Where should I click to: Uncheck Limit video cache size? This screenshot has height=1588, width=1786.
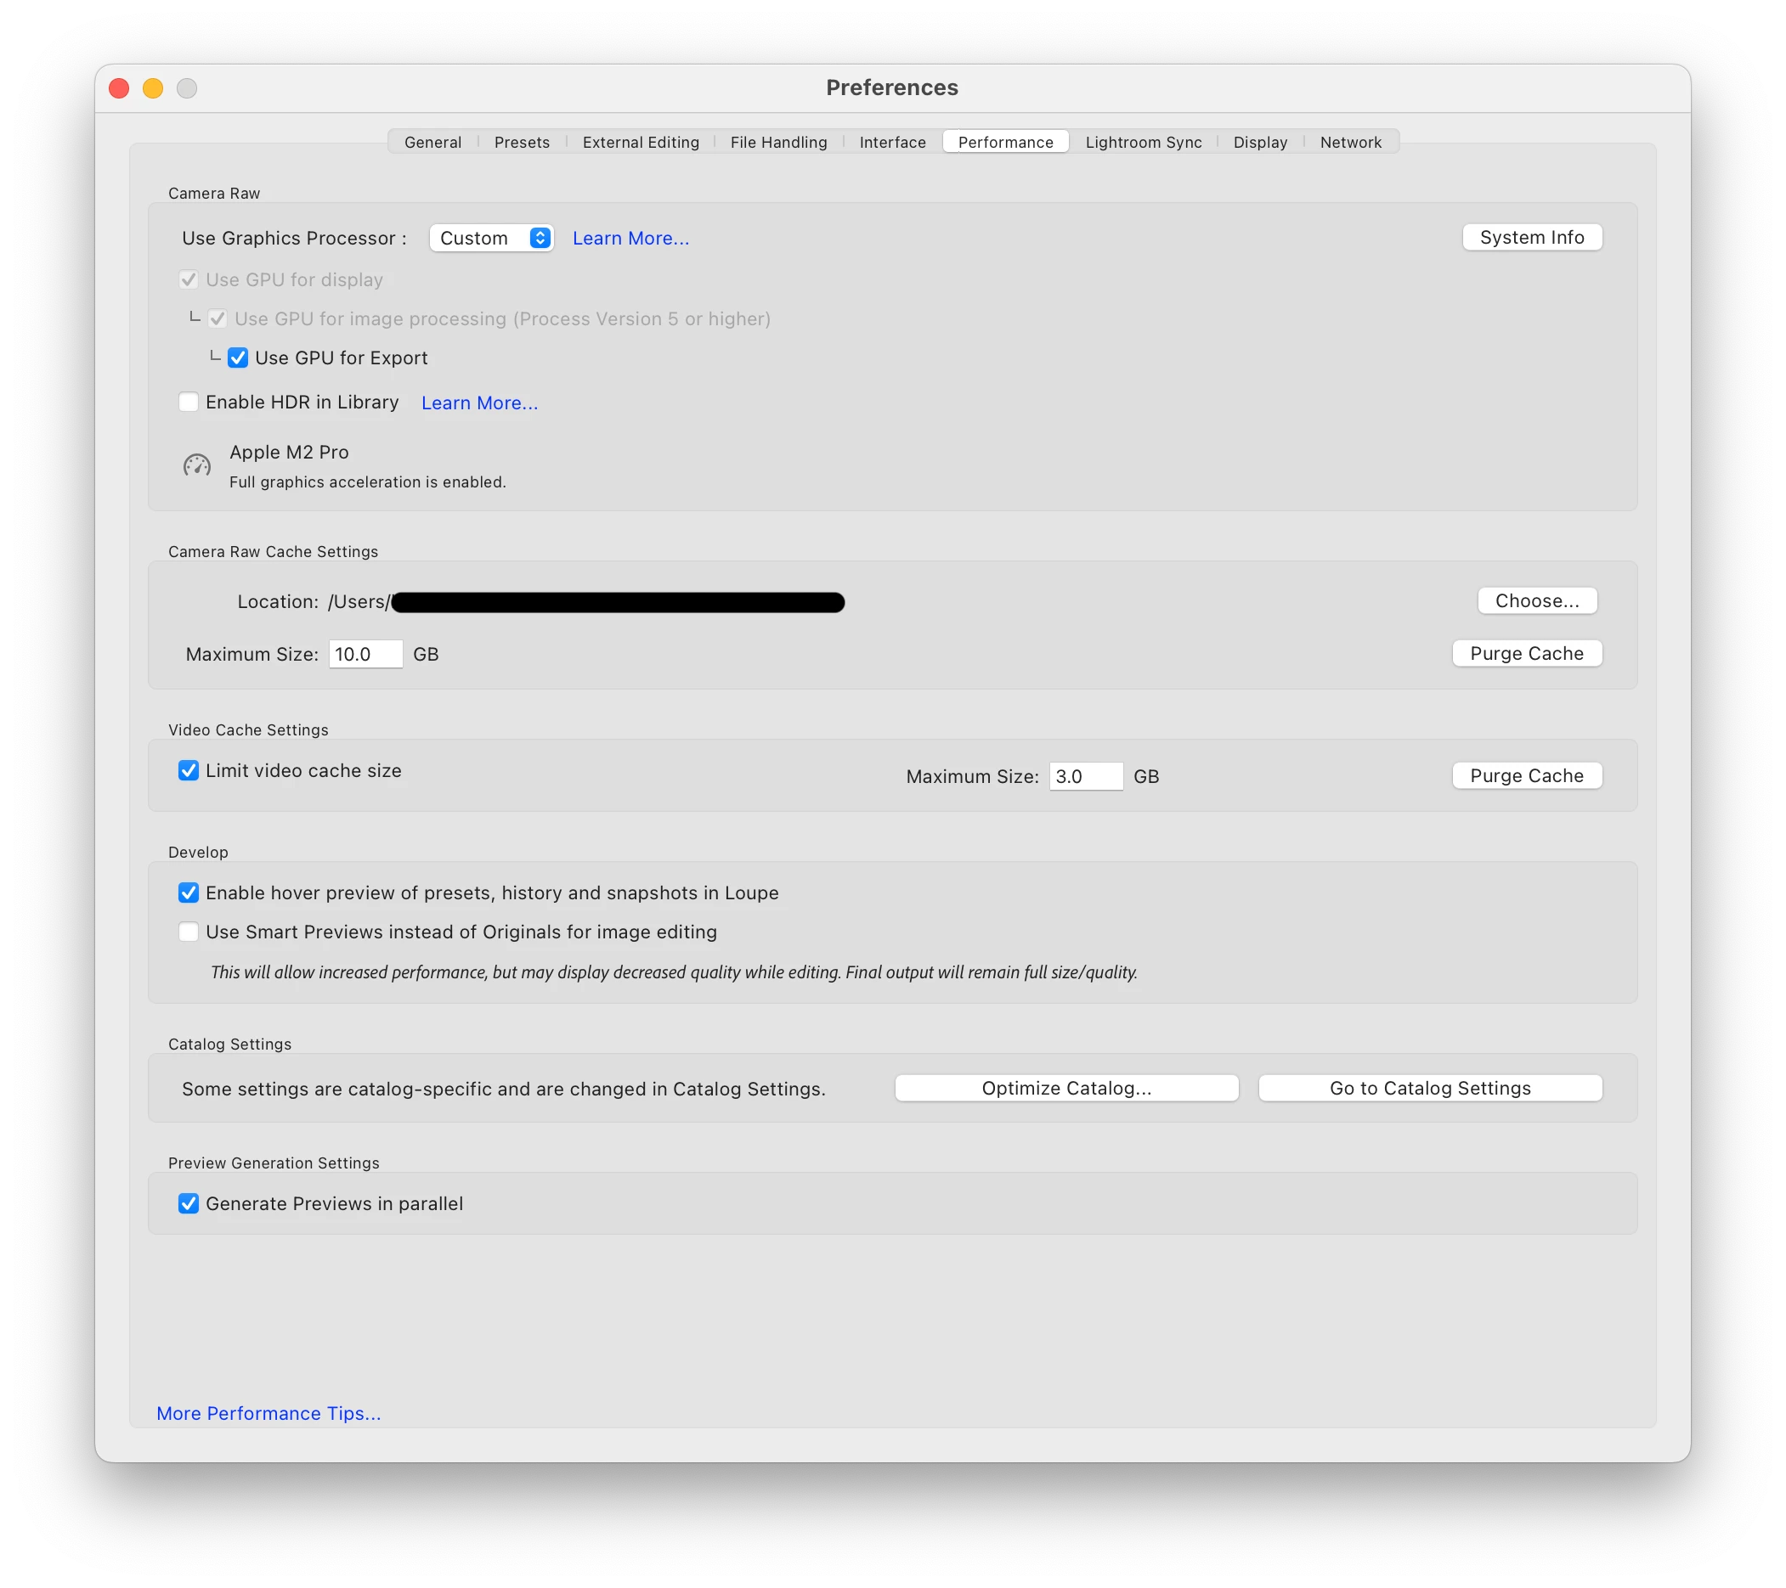click(189, 770)
